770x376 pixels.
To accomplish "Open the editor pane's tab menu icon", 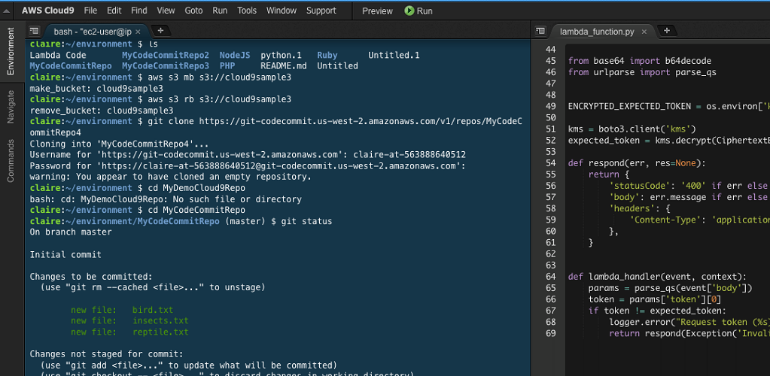I will [540, 30].
